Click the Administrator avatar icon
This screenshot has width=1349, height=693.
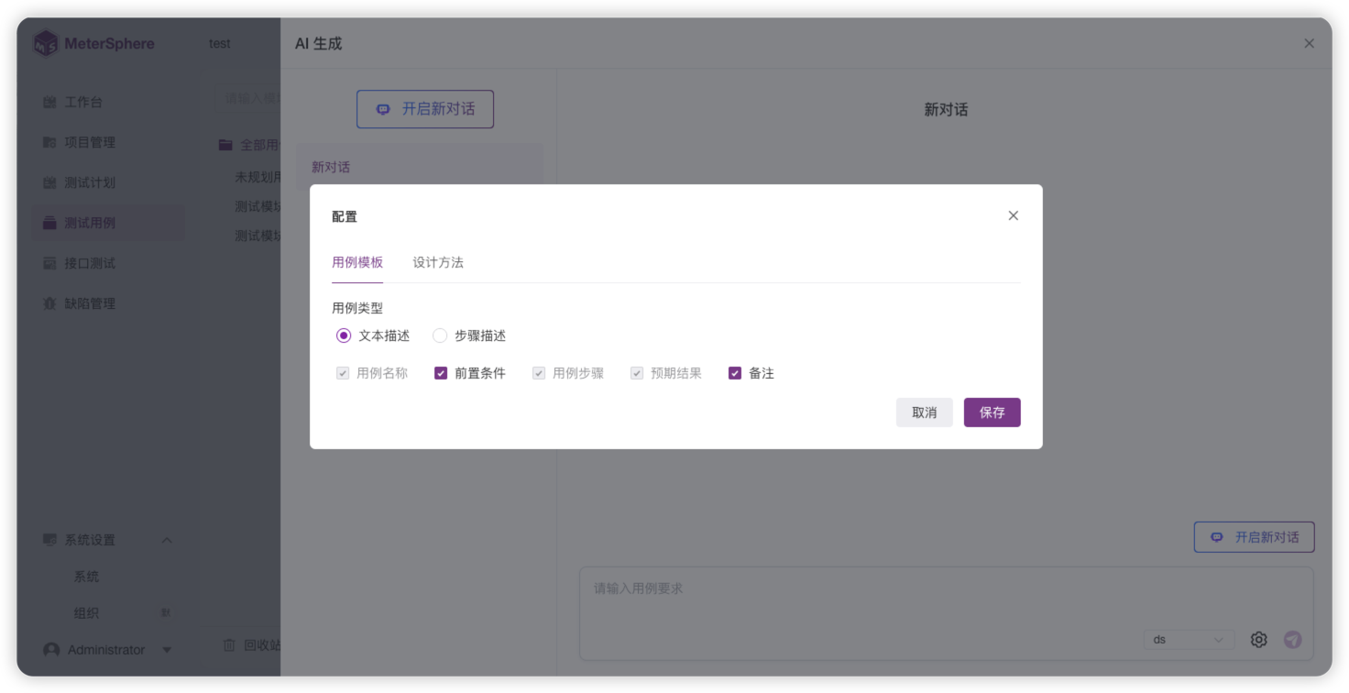(x=51, y=649)
